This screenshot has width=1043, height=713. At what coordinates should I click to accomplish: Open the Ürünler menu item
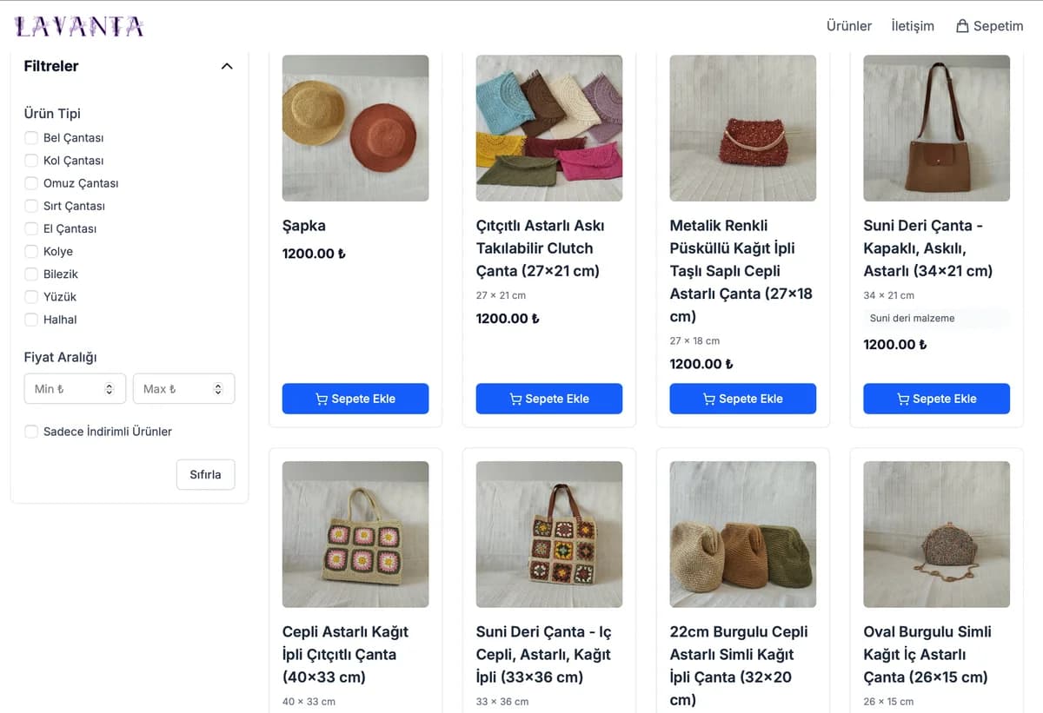pyautogui.click(x=848, y=26)
